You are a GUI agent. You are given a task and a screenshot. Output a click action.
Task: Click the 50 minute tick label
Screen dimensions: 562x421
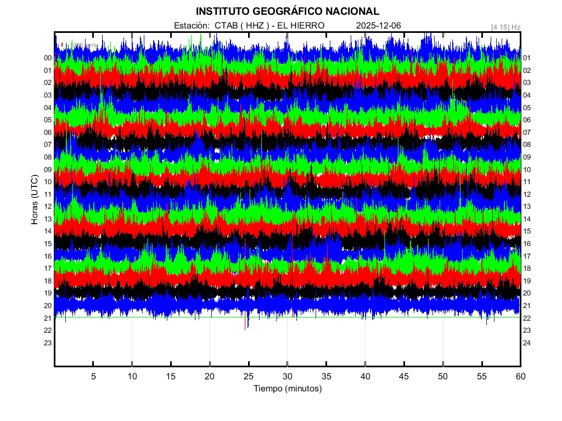point(442,377)
